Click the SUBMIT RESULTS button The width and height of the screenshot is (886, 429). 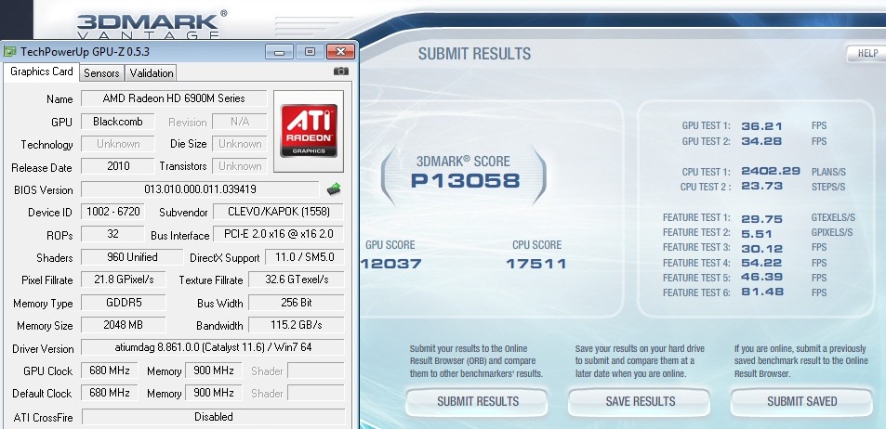point(478,402)
